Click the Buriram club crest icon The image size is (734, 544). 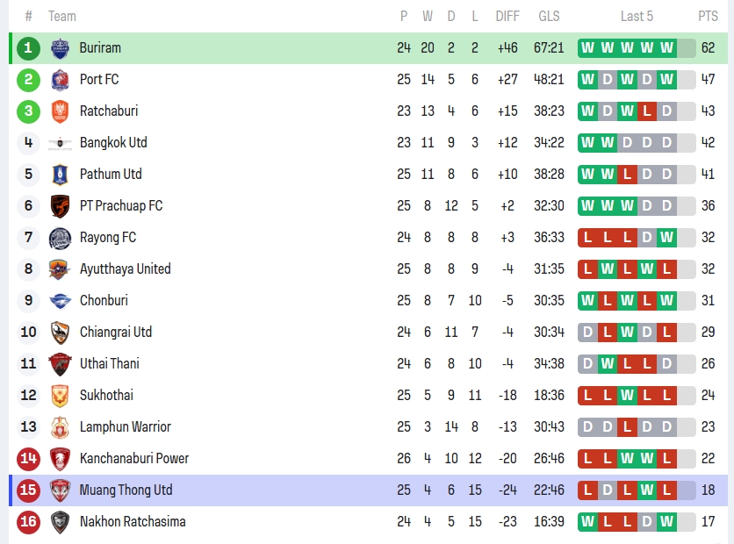(x=60, y=48)
